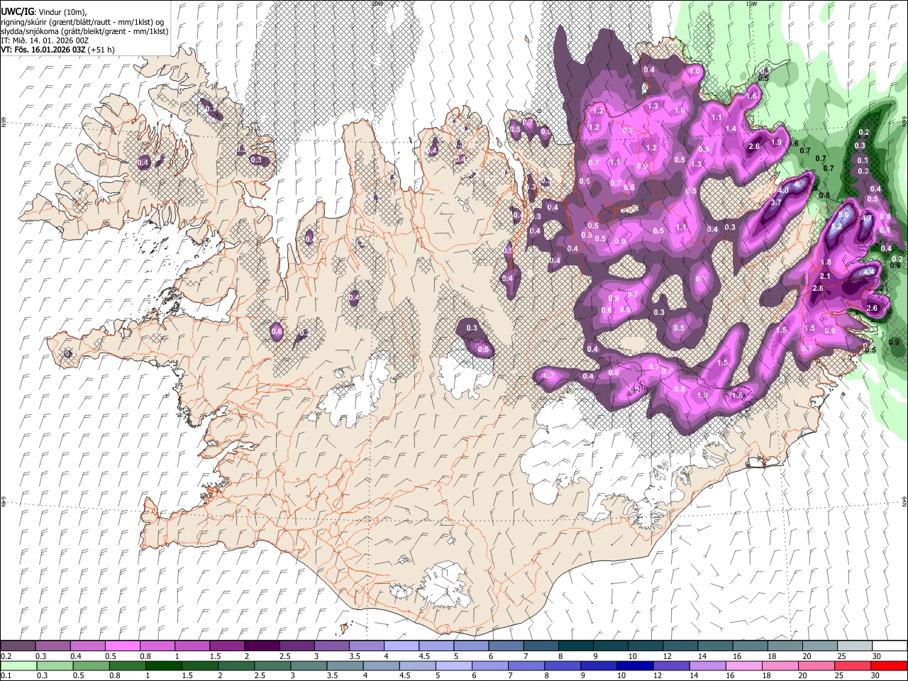This screenshot has height=681, width=908.
Task: Click the '0.2' label in top legend
Action: 6,656
